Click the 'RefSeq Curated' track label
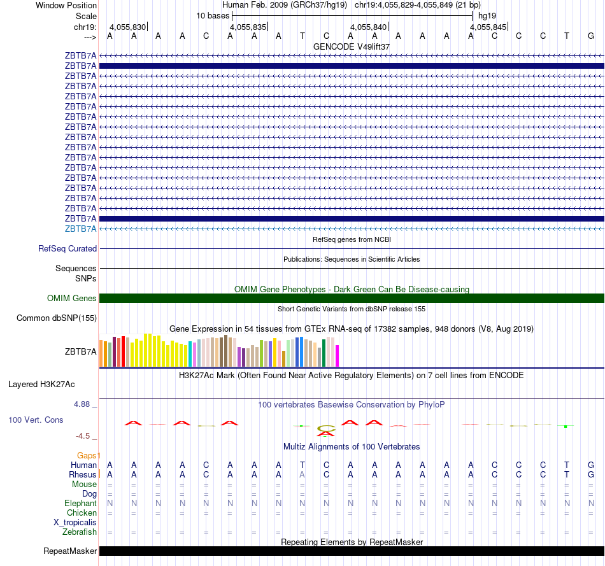The height and width of the screenshot is (566, 605). point(68,248)
